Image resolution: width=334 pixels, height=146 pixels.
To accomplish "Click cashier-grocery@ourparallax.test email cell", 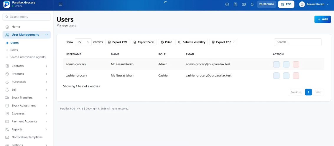I will point(209,76).
